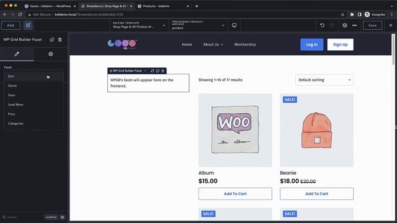Click the site logo in the header
397x223 pixels.
(122, 44)
